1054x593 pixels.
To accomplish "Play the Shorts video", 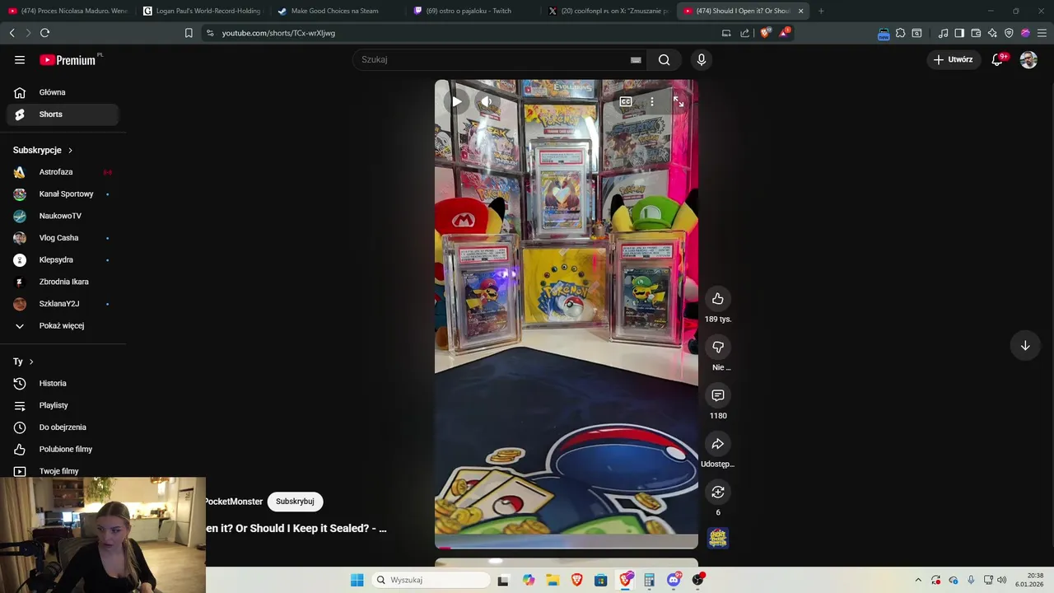I will point(456,101).
